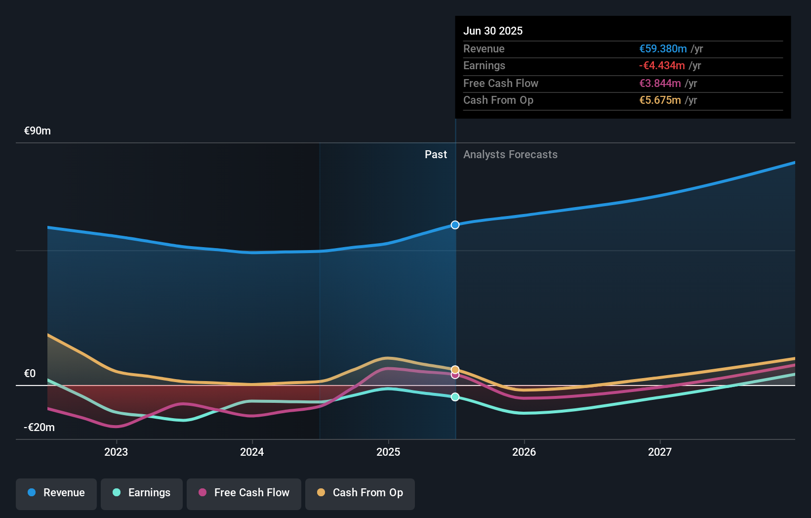
Task: Open the Cash From Op legend item
Action: click(x=360, y=494)
